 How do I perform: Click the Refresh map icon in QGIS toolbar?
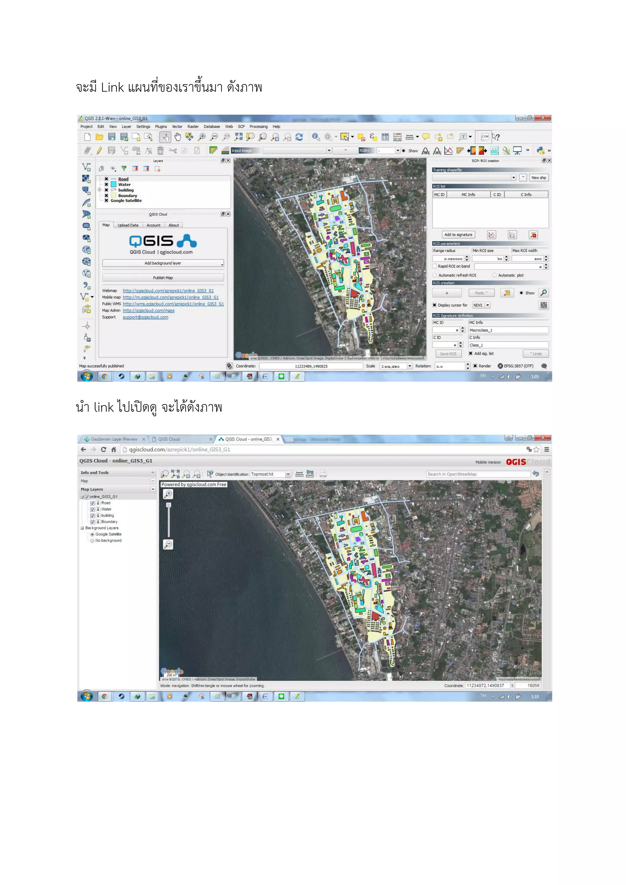coord(299,137)
